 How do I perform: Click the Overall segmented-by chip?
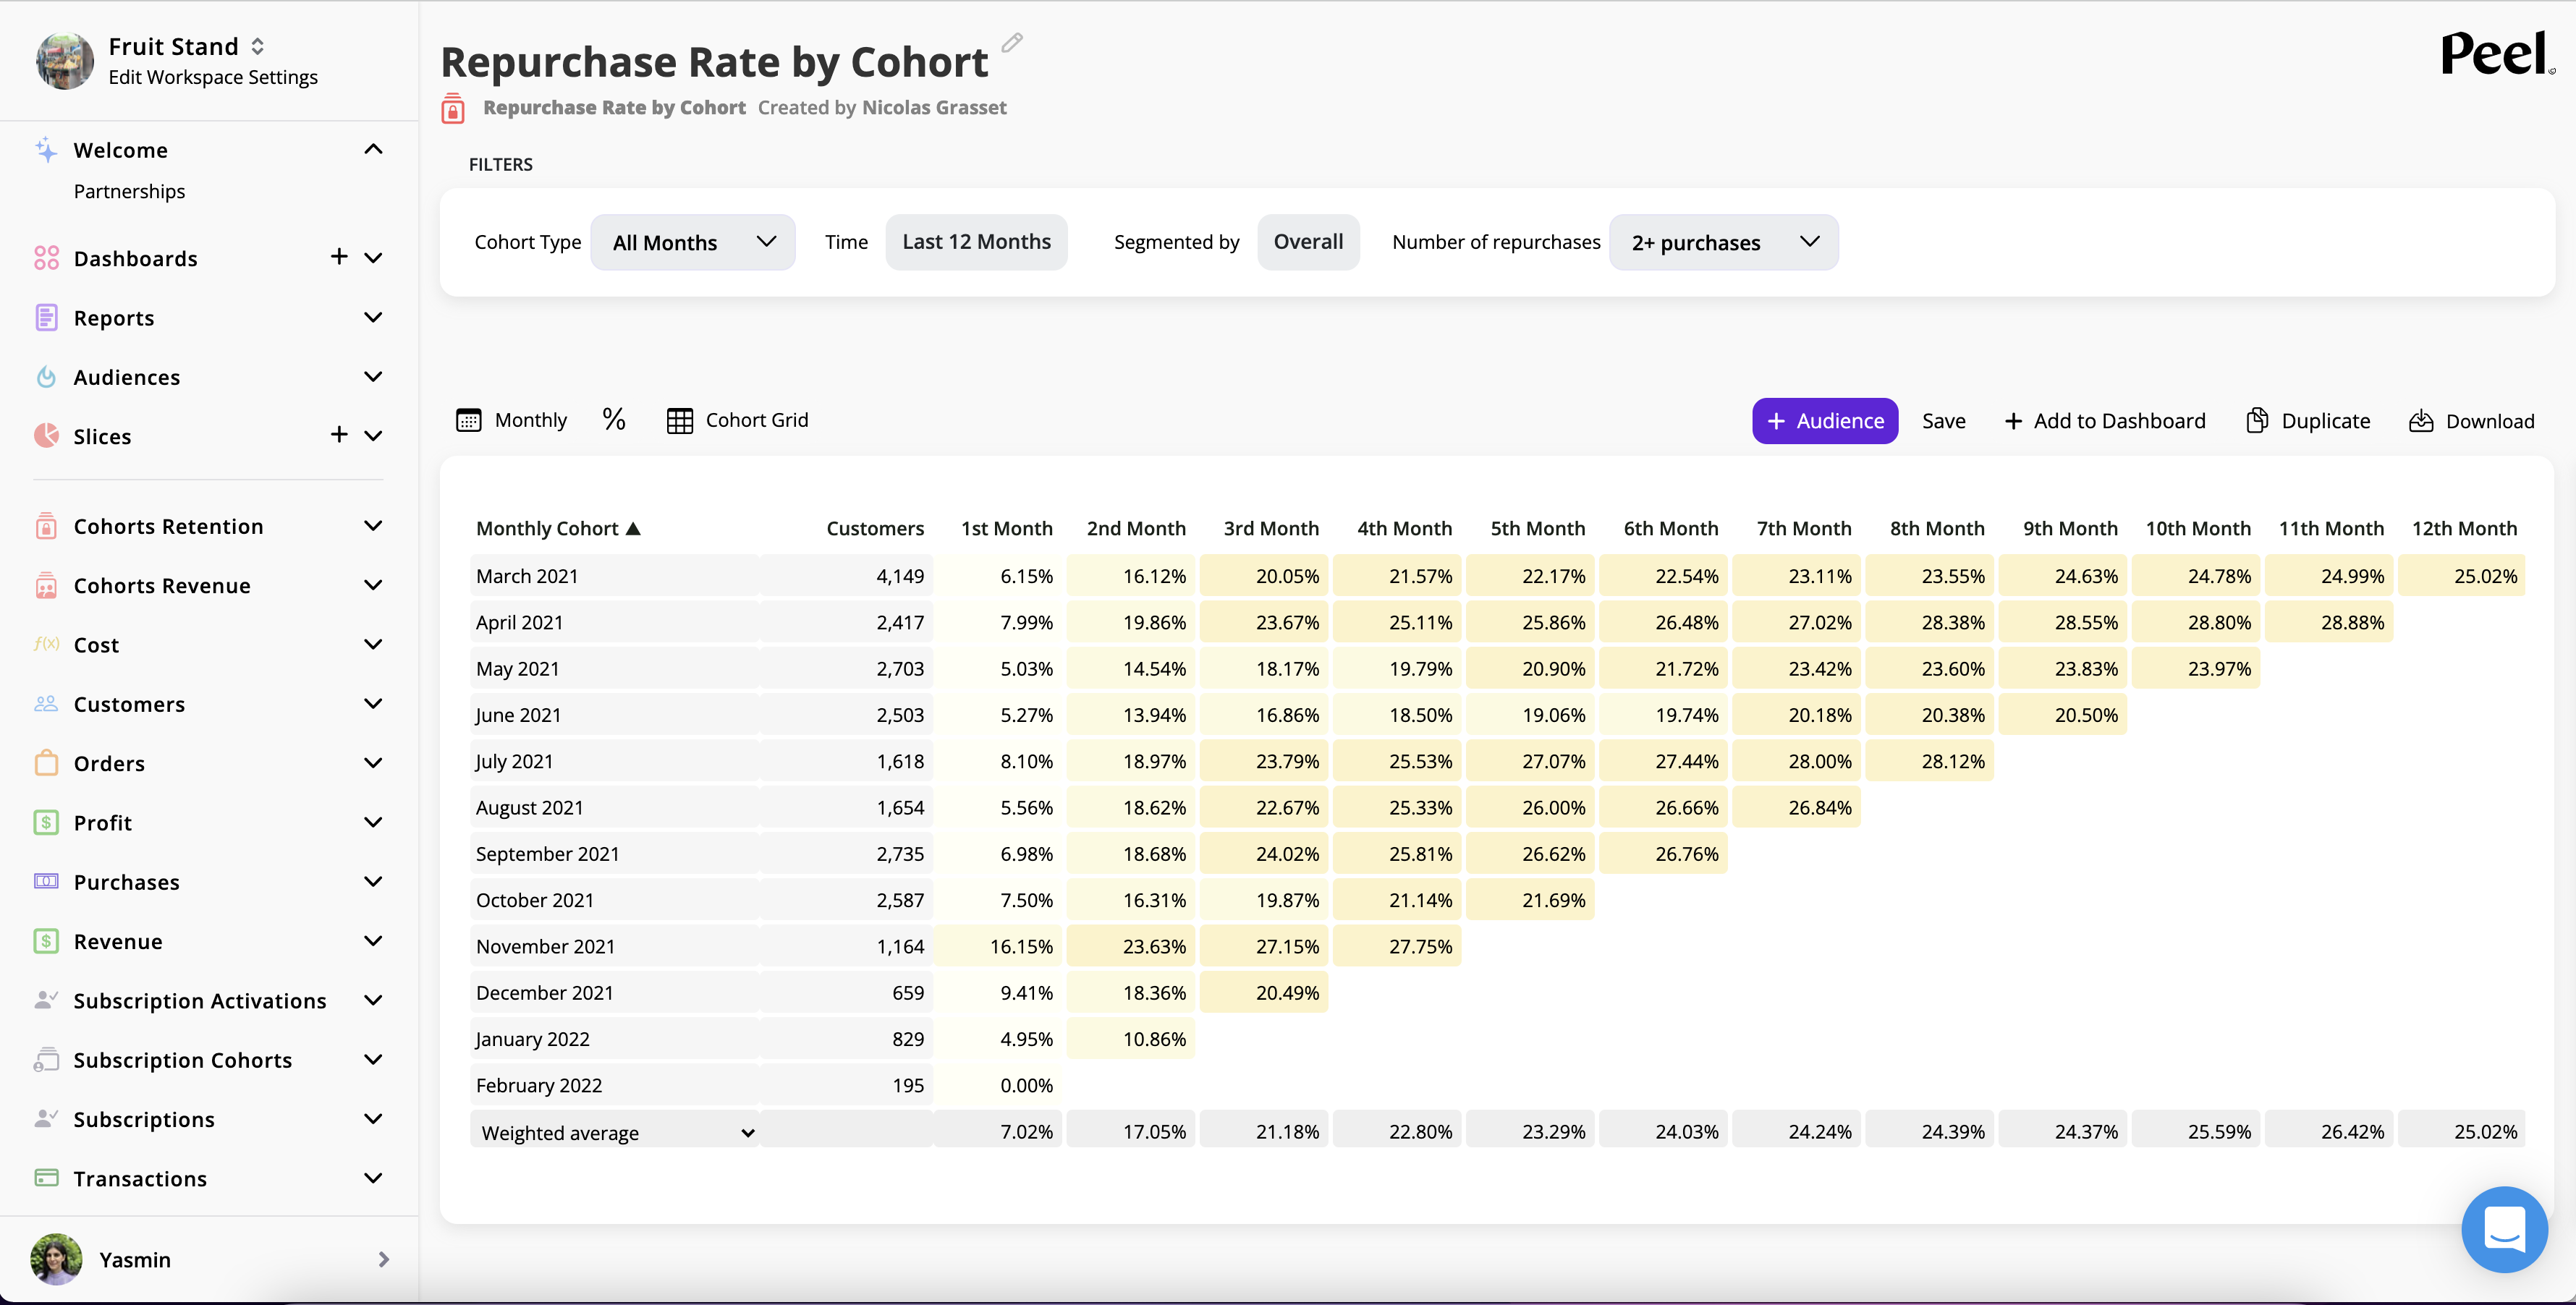click(1307, 242)
